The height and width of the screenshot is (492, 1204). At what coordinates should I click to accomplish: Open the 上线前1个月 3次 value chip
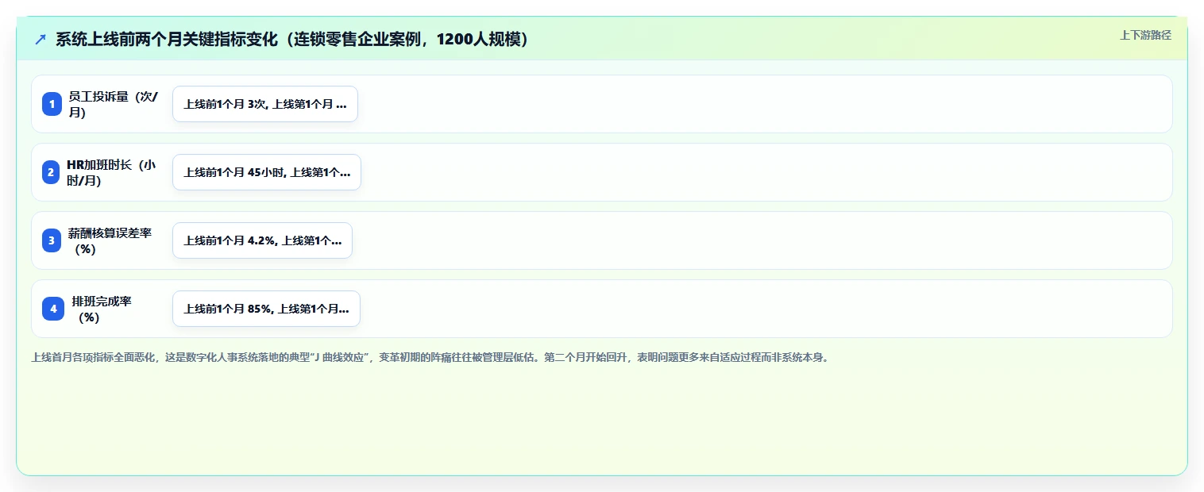(265, 104)
